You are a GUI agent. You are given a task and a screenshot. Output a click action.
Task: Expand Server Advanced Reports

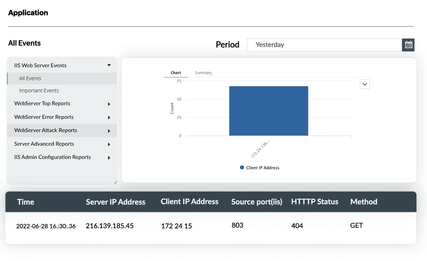tap(44, 144)
